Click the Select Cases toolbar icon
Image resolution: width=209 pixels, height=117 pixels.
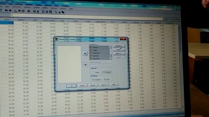51,12
